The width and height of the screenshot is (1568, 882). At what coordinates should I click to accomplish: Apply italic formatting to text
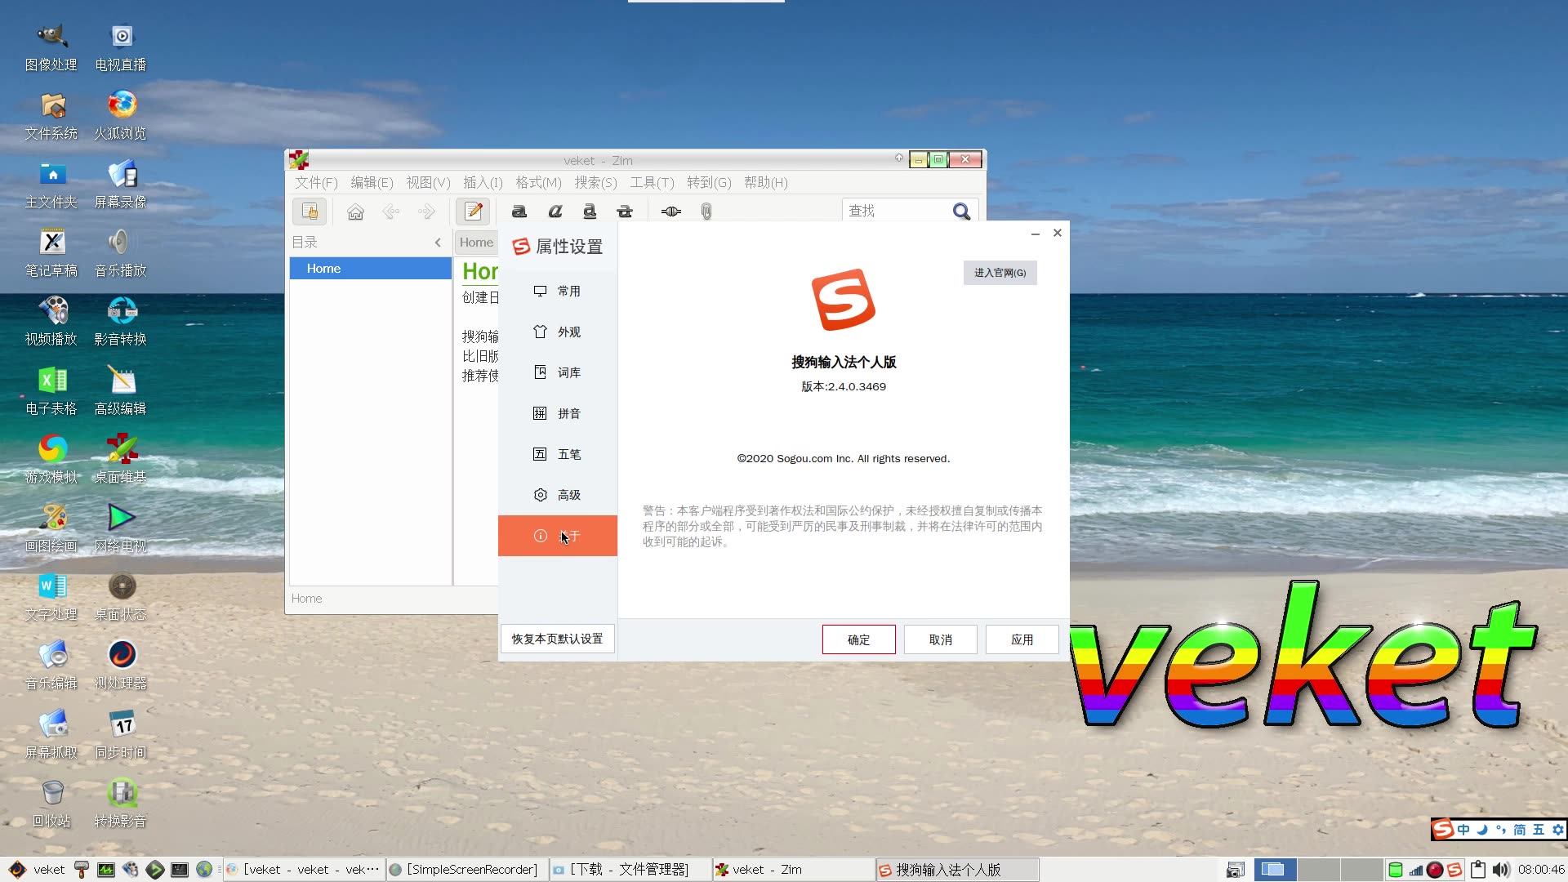555,211
